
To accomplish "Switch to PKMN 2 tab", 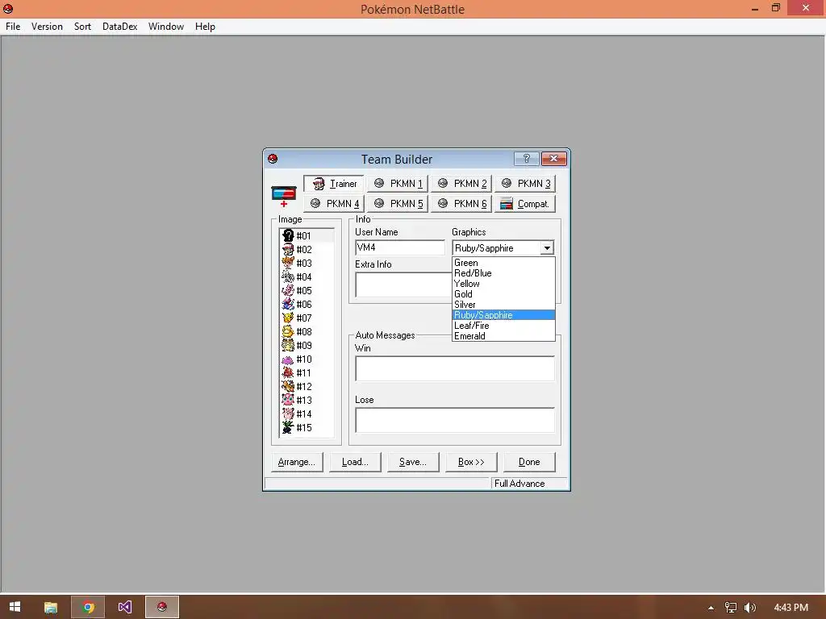I will [461, 184].
